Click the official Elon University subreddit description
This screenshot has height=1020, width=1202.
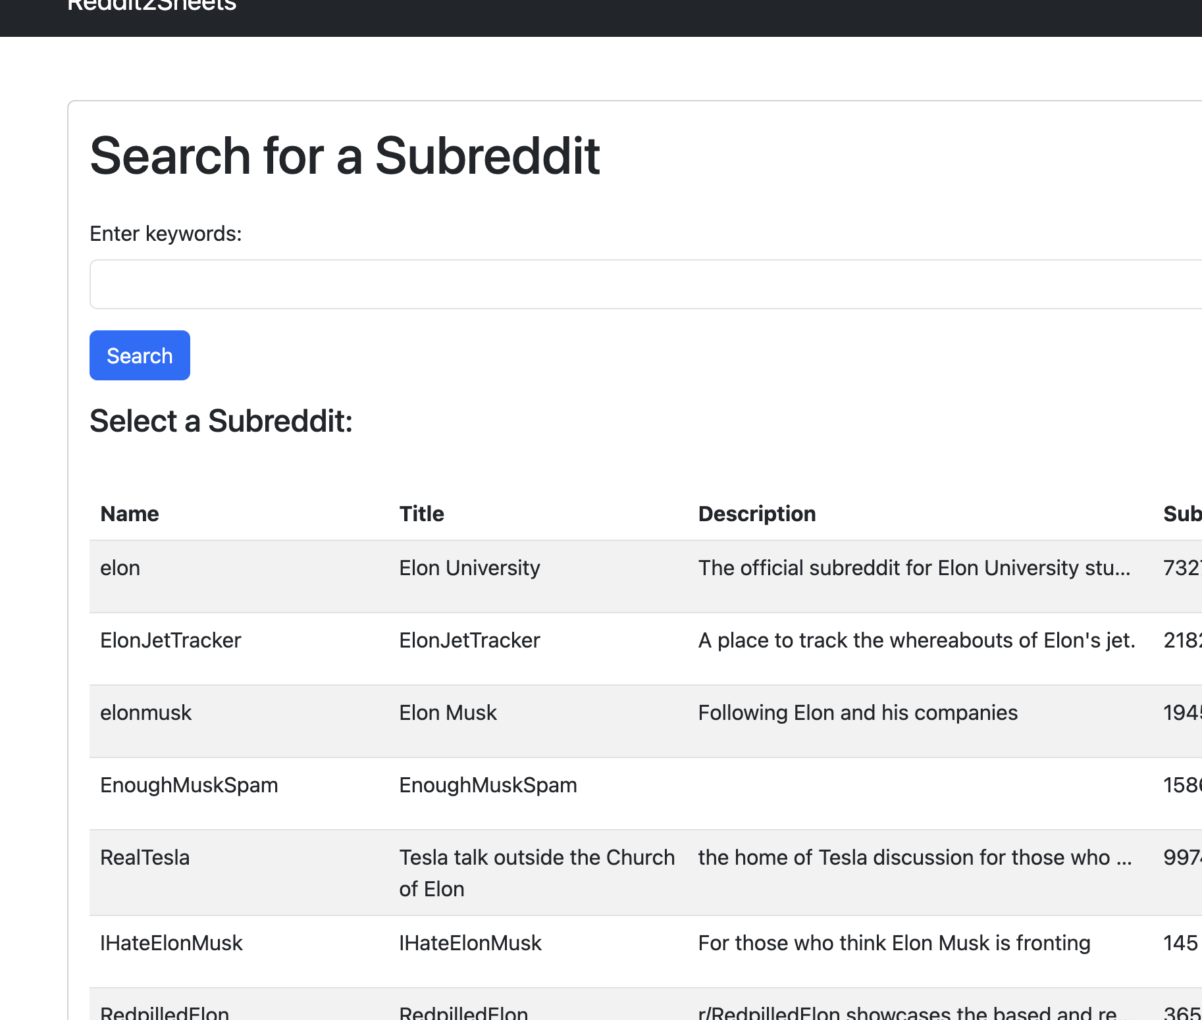click(914, 568)
